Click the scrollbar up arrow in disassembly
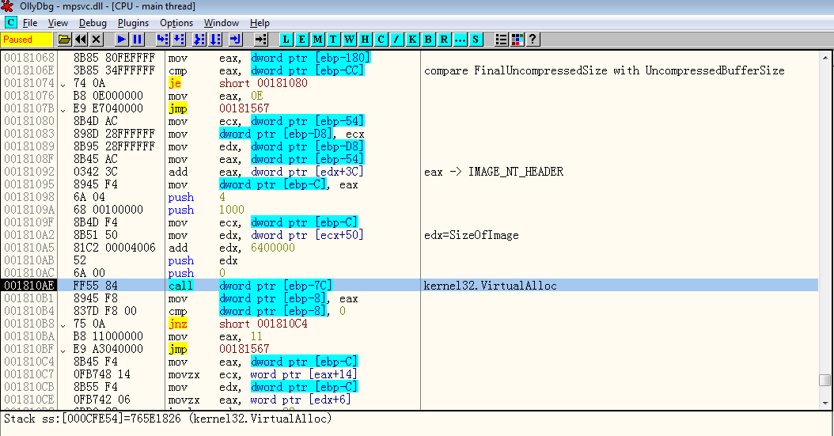 pos(825,58)
